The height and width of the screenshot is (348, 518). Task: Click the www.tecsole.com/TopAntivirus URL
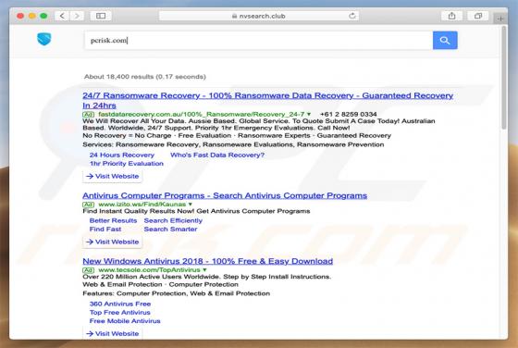pyautogui.click(x=149, y=270)
